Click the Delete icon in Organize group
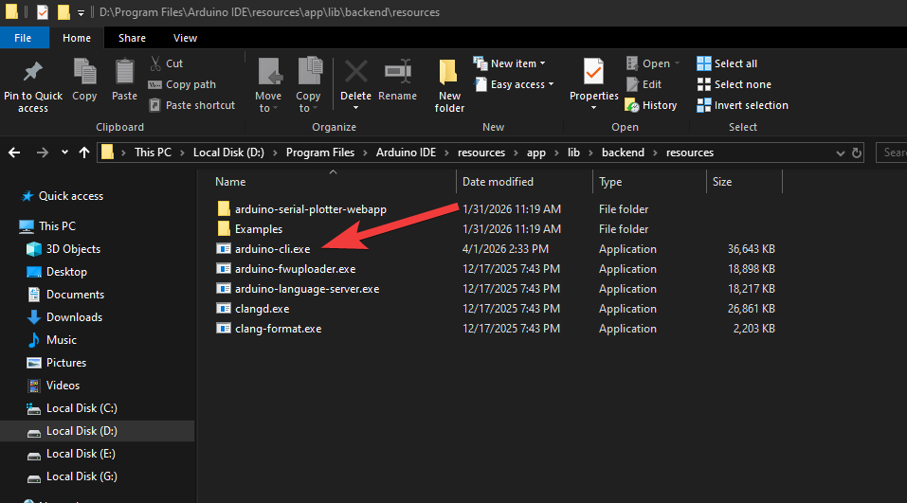Viewport: 907px width, 503px height. coord(355,74)
